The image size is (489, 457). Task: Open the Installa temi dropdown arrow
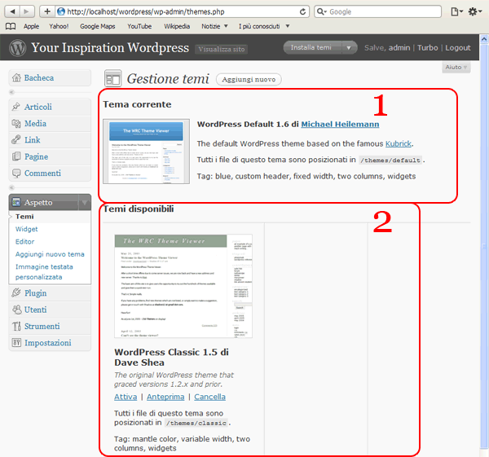(x=349, y=48)
